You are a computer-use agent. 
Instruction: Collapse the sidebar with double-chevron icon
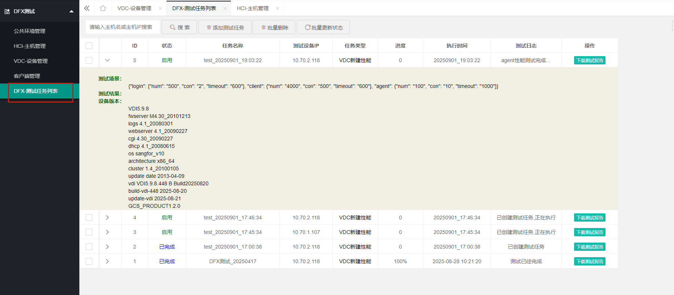point(87,8)
